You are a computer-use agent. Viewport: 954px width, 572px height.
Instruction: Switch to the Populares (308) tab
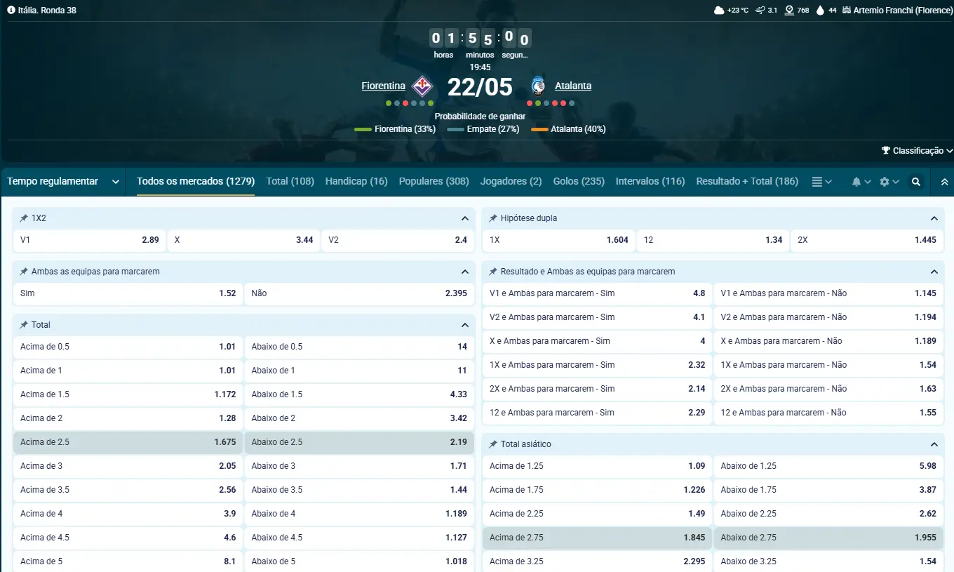point(434,181)
